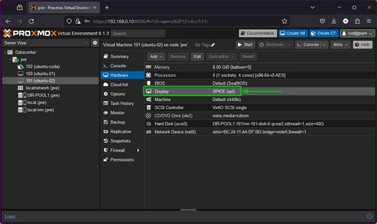Select the Network Device (net0) row
377x224 pixels.
pyautogui.click(x=260, y=132)
